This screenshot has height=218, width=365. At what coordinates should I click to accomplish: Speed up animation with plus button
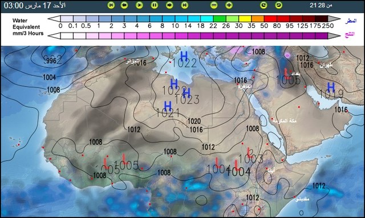point(229,5)
